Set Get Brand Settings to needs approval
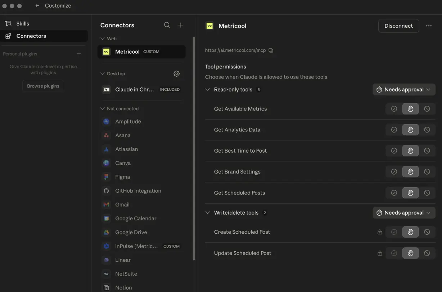 410,172
